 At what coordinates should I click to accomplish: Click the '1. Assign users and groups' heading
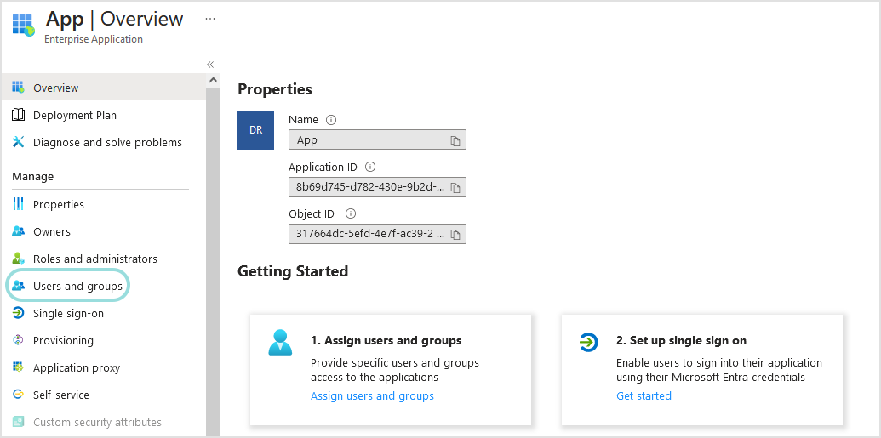pos(386,340)
